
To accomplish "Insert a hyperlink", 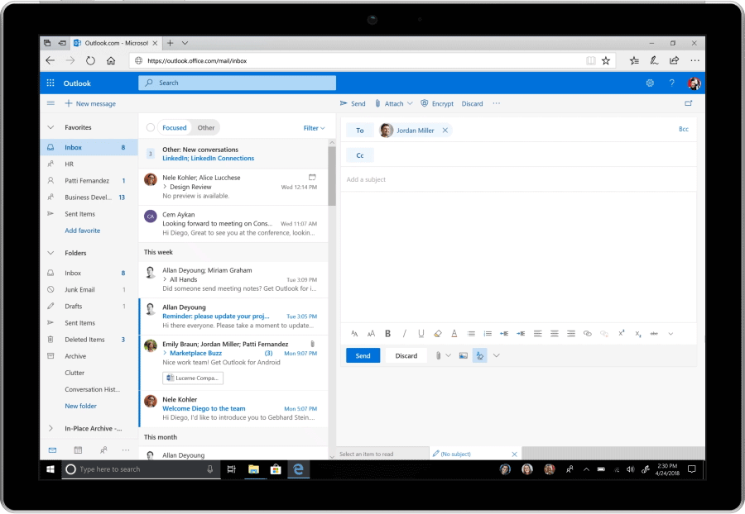I will click(588, 334).
